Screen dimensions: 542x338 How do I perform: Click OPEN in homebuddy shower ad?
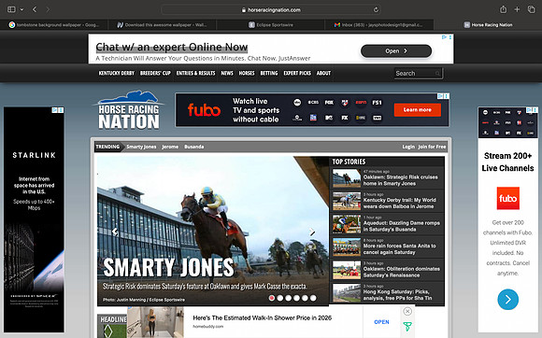(x=381, y=322)
